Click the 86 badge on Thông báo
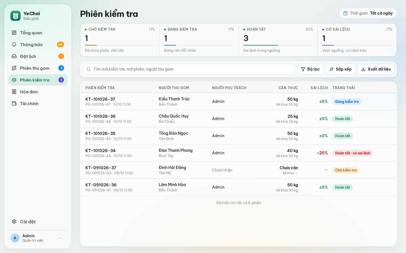This screenshot has width=406, height=253. point(60,45)
